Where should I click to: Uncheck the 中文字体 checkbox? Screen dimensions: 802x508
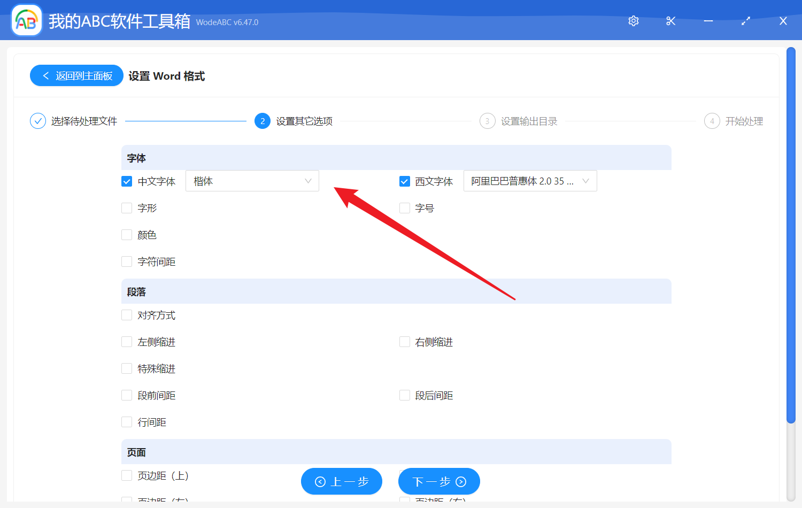pyautogui.click(x=126, y=181)
